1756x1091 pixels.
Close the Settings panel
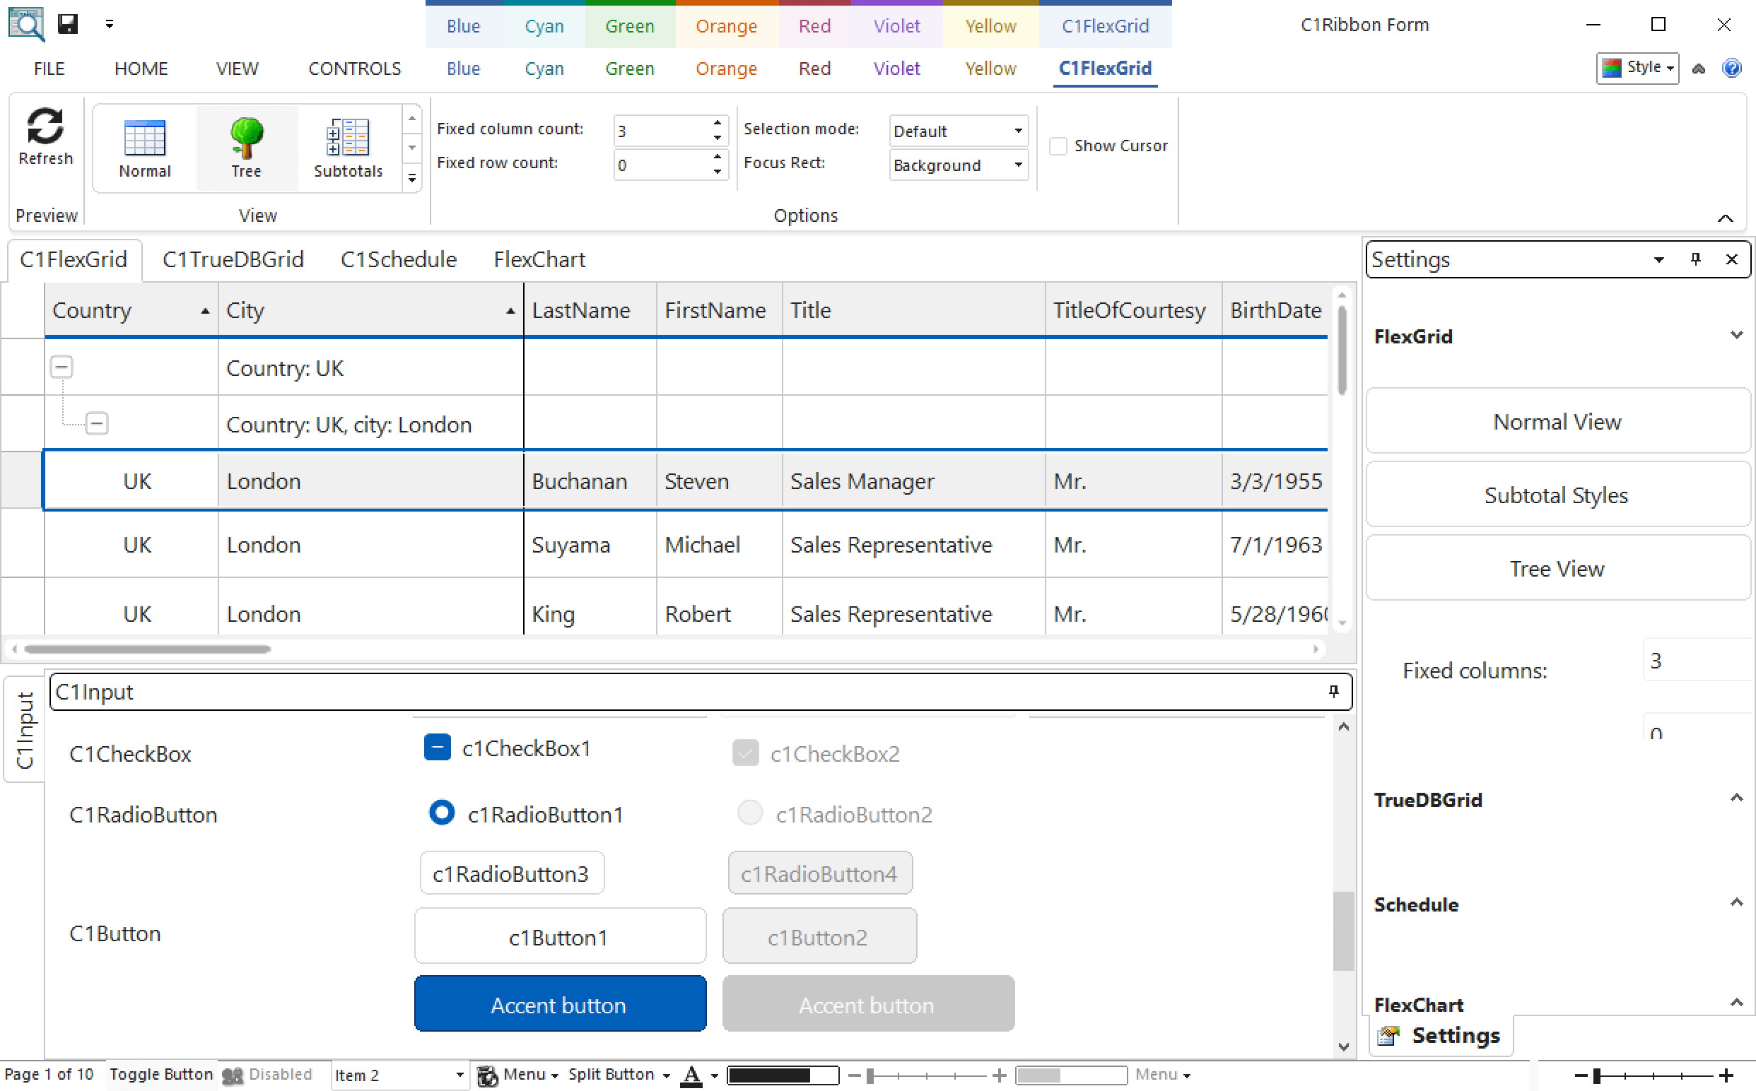1731,259
